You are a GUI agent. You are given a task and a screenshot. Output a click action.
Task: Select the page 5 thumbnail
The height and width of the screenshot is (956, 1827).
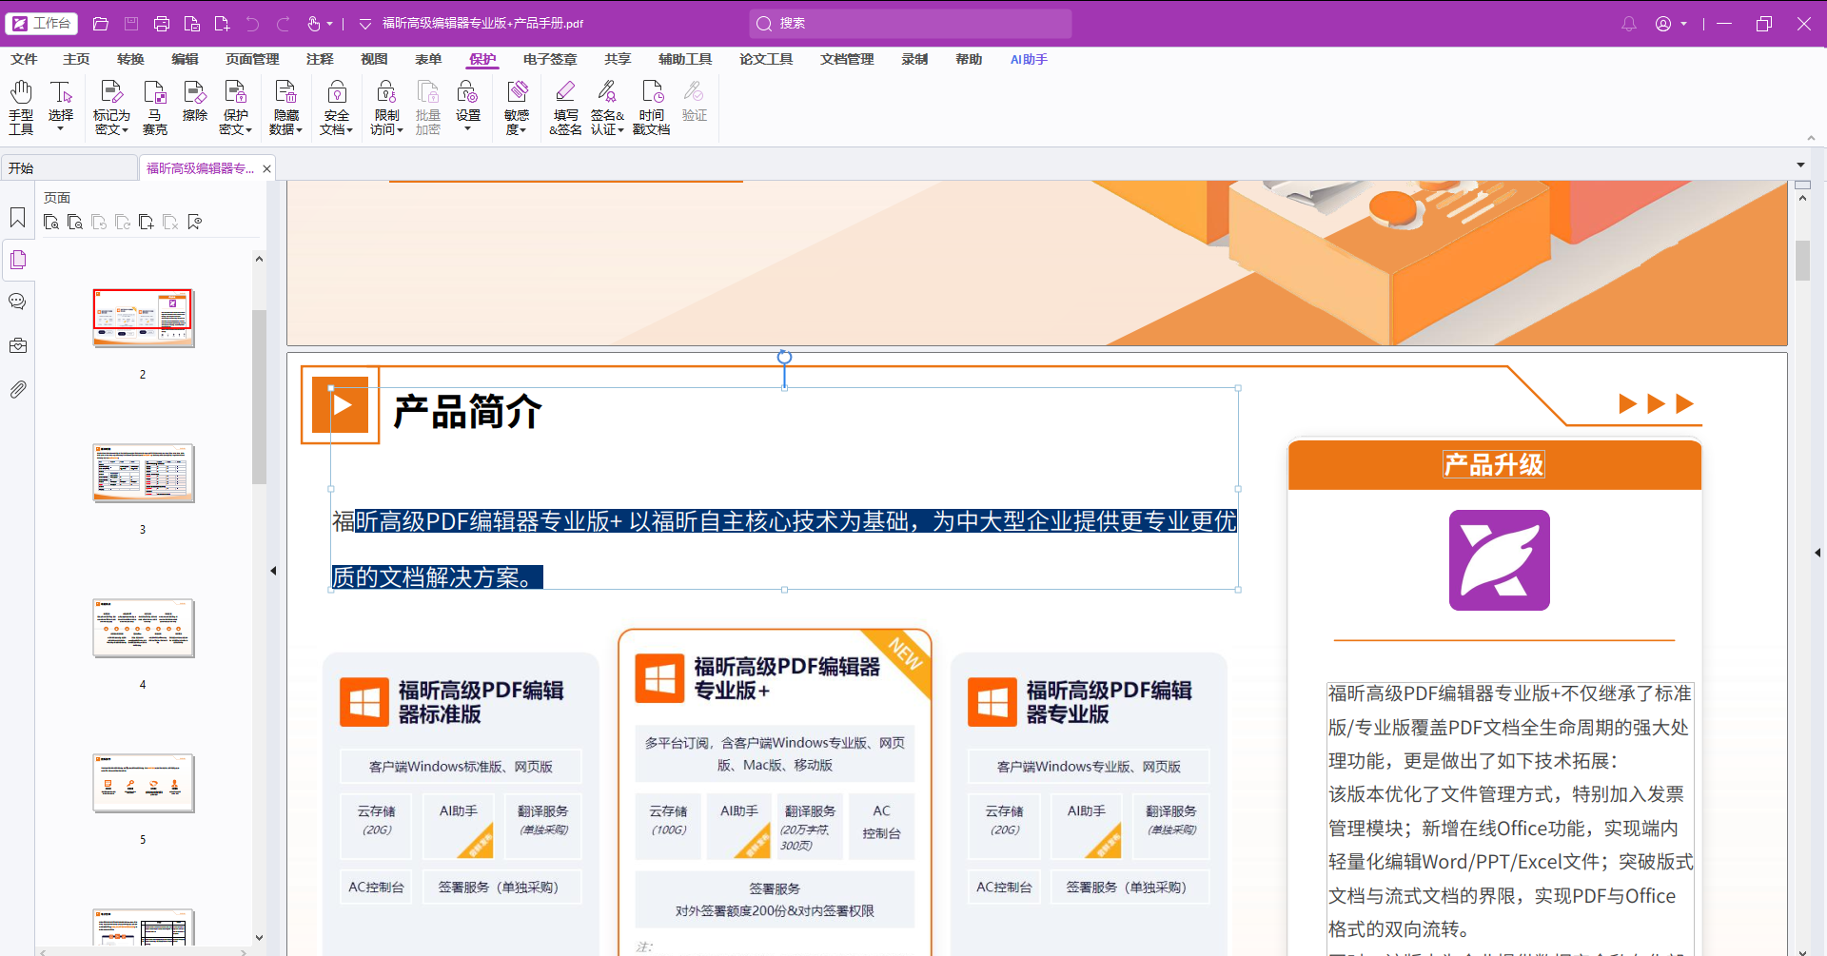(x=144, y=783)
